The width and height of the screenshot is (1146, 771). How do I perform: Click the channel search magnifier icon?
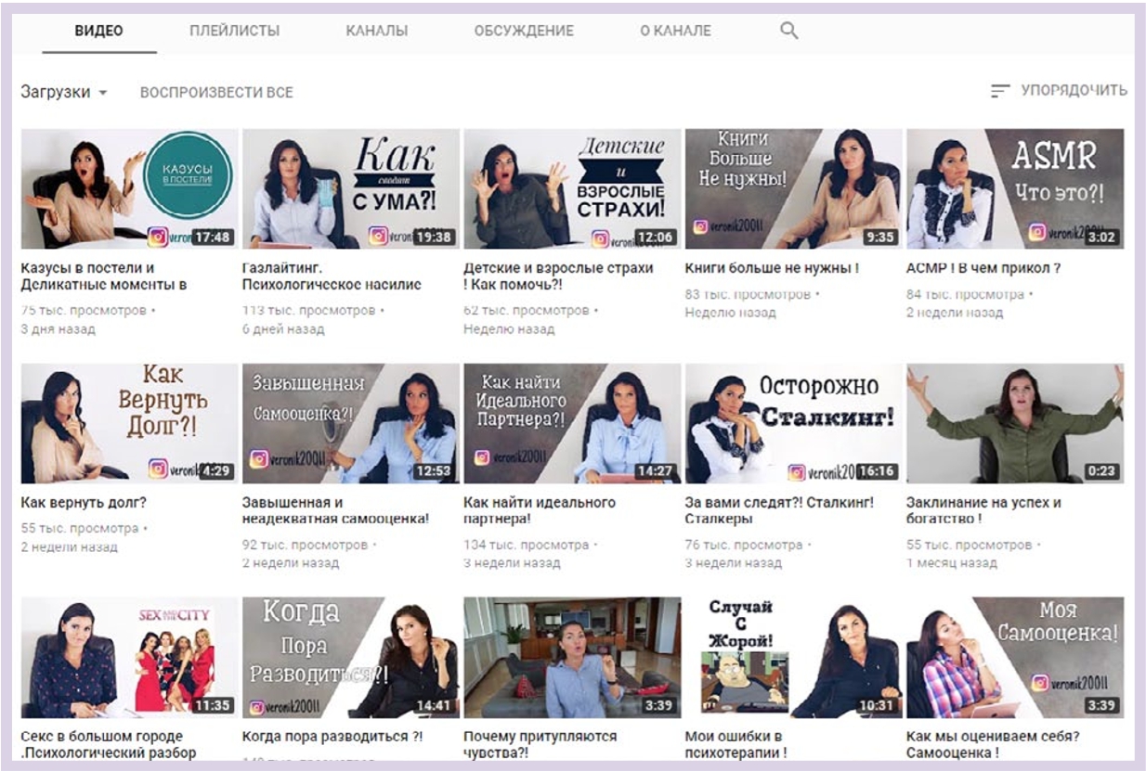789,31
